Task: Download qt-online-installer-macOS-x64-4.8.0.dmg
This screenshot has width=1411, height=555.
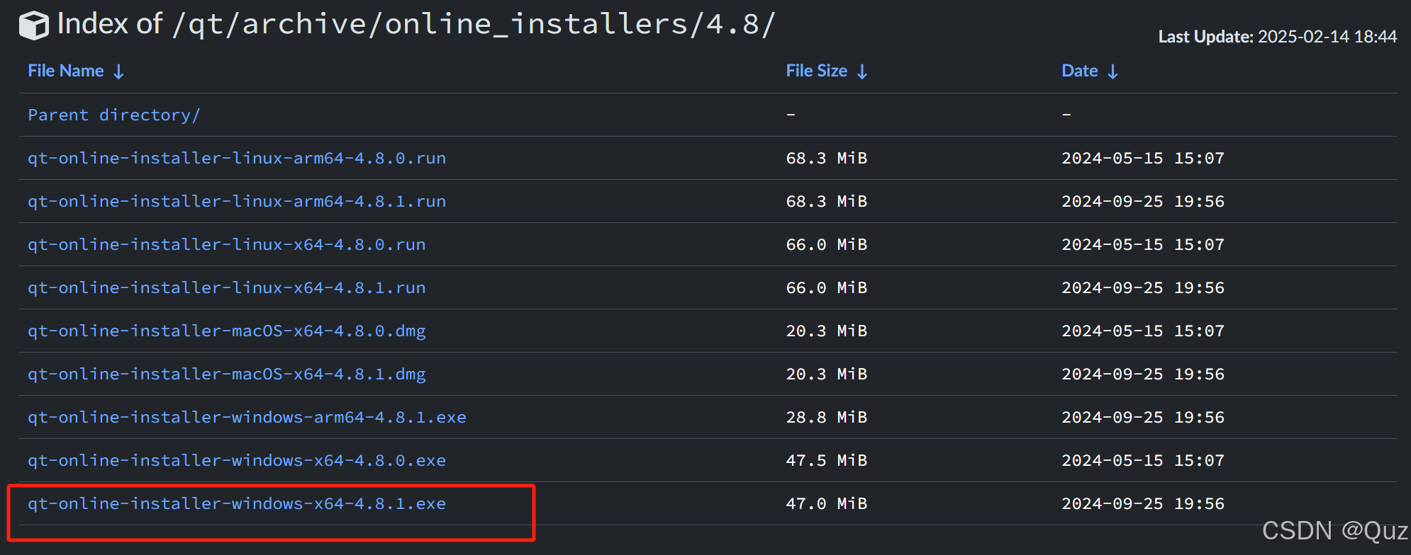Action: point(227,331)
